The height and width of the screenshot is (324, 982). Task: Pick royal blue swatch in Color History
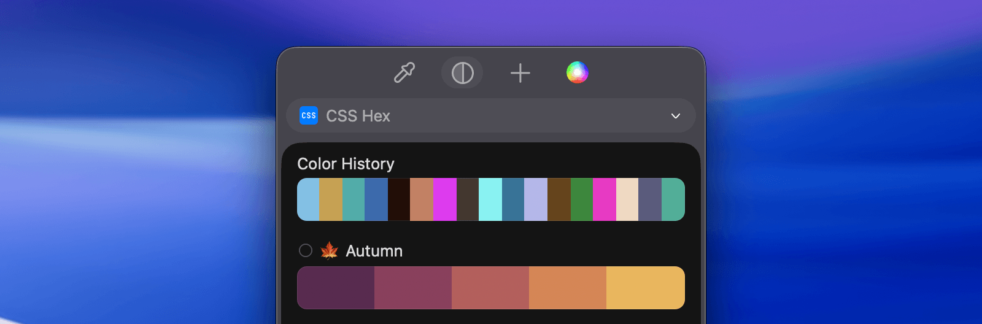pos(376,199)
